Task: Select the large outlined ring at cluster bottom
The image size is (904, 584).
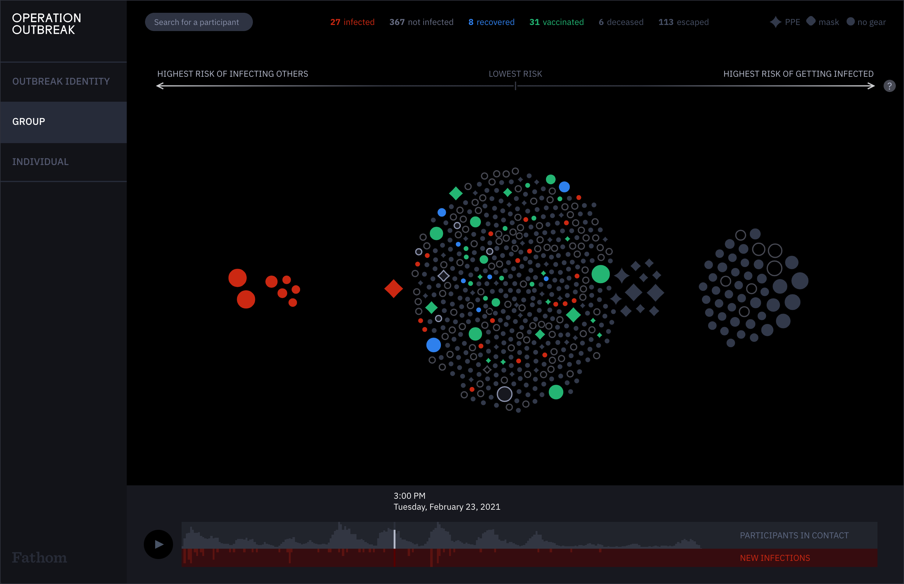Action: tap(504, 394)
